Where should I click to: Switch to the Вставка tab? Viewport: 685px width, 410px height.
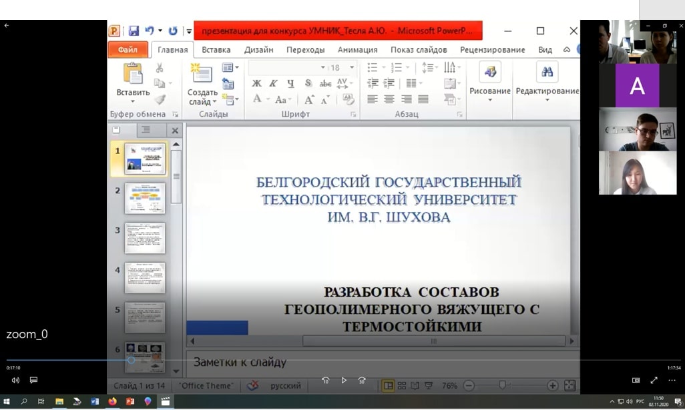tap(216, 50)
